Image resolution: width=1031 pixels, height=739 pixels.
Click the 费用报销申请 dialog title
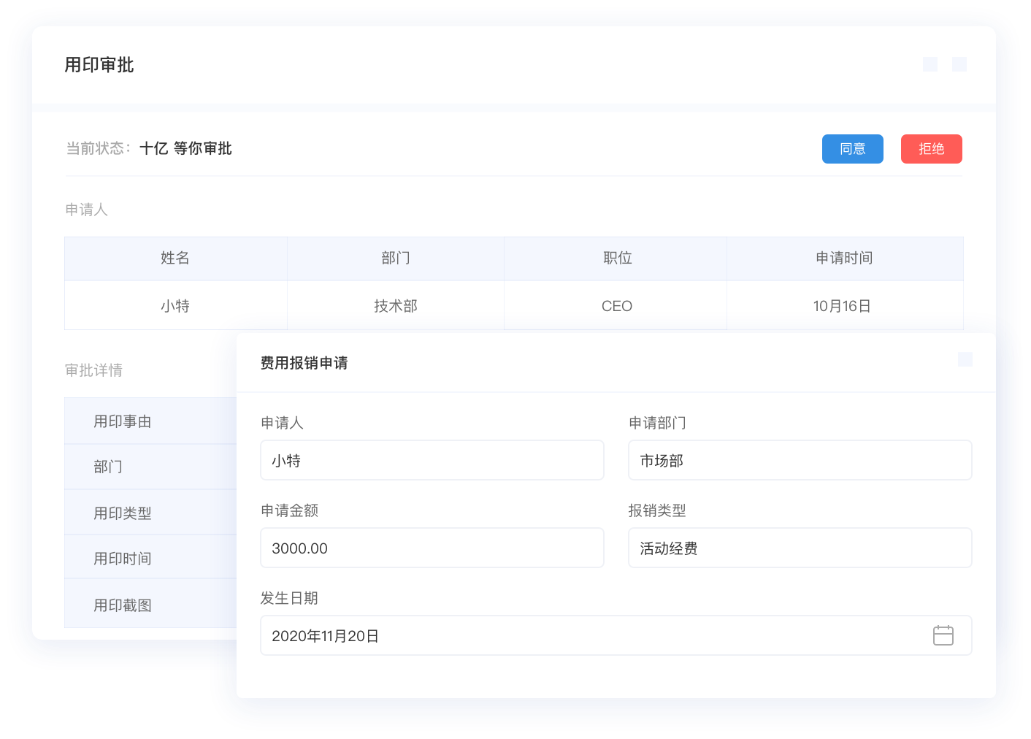304,363
